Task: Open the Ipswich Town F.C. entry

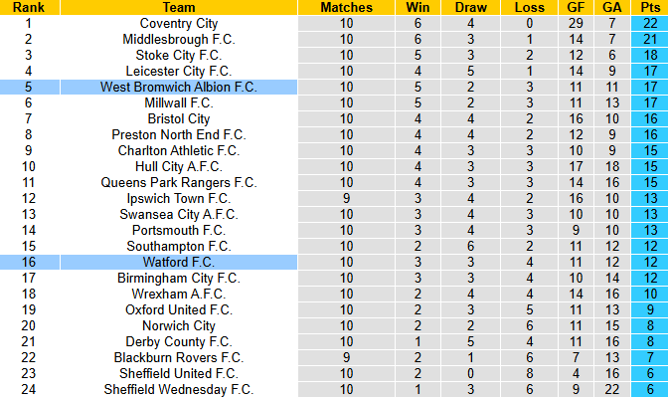Action: 179,198
